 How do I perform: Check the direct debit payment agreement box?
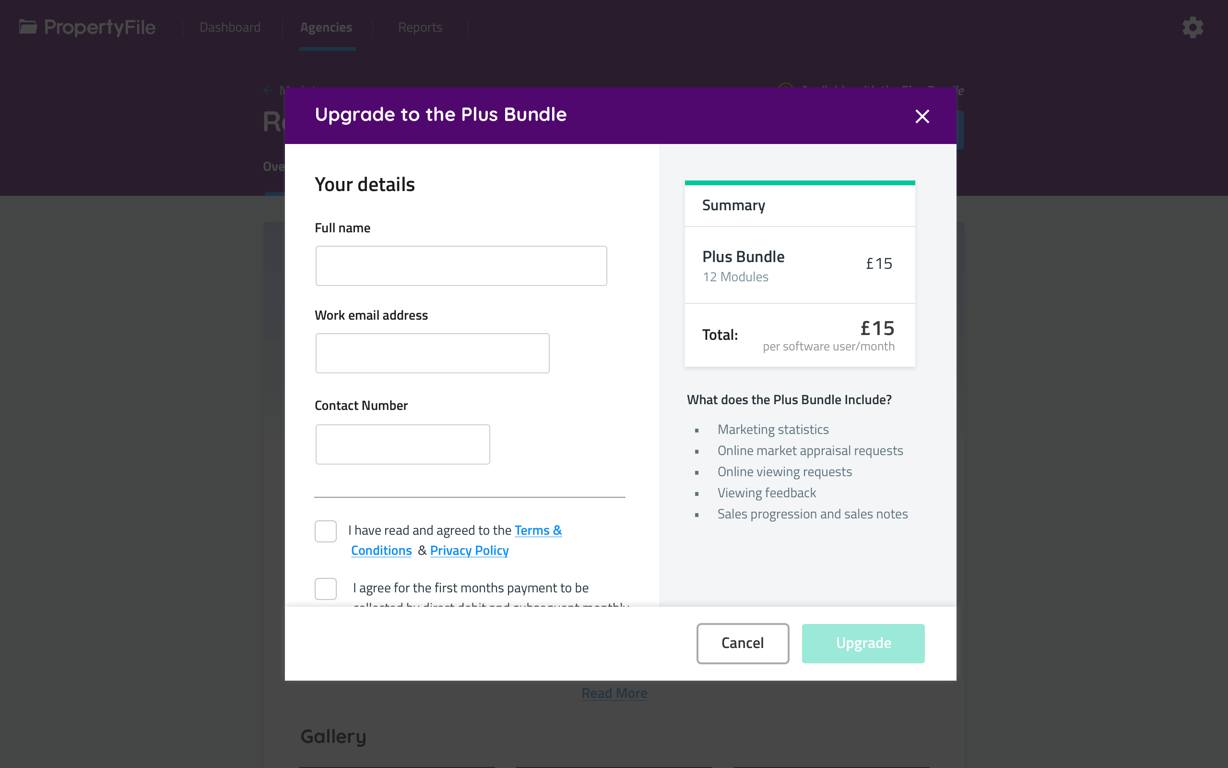[325, 588]
